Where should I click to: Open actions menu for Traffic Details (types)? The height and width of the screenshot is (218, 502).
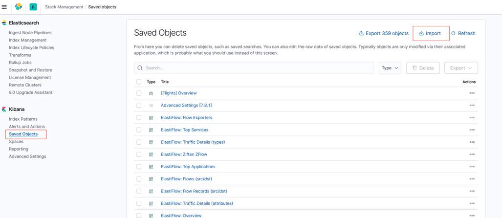pyautogui.click(x=472, y=142)
